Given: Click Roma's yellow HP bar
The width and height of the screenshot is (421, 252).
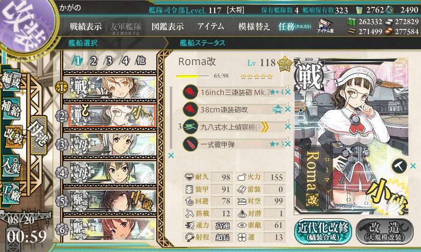Looking at the screenshot, I should [193, 76].
